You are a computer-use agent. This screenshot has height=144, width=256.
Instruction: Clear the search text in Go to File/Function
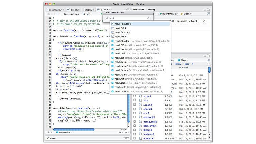pyautogui.click(x=148, y=18)
